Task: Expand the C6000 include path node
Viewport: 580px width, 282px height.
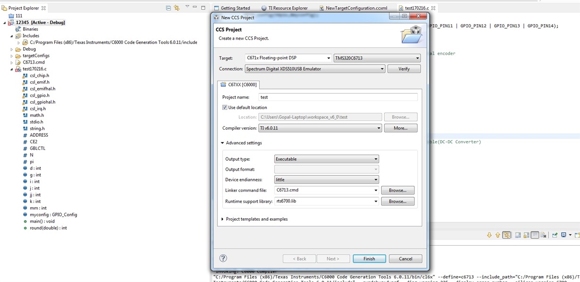Action: [x=19, y=42]
